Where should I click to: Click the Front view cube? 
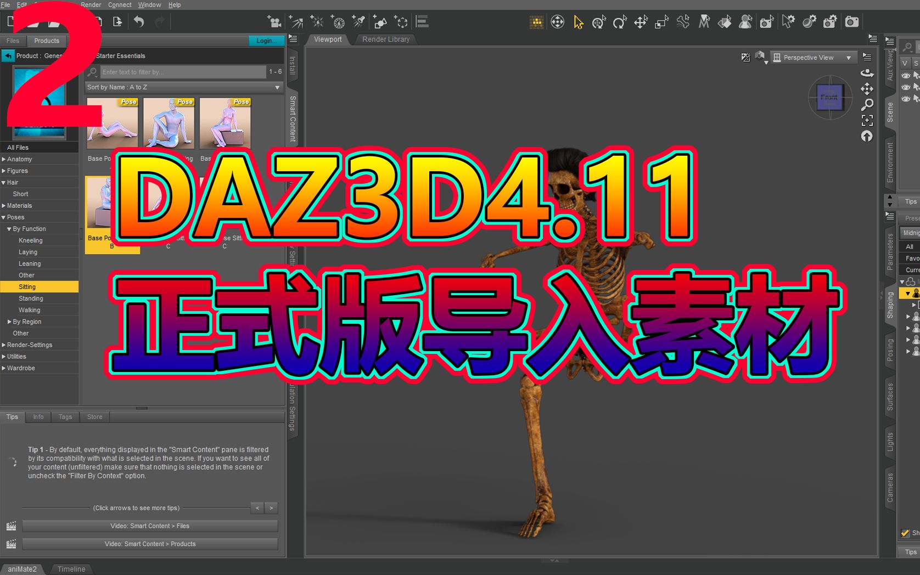tap(829, 98)
